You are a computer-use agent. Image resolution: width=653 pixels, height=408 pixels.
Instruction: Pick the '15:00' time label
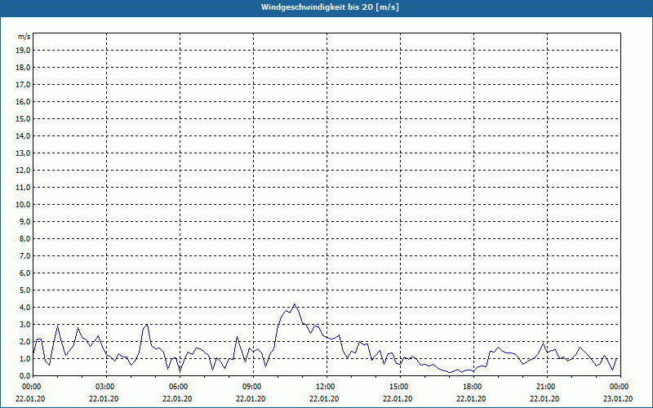tap(400, 387)
